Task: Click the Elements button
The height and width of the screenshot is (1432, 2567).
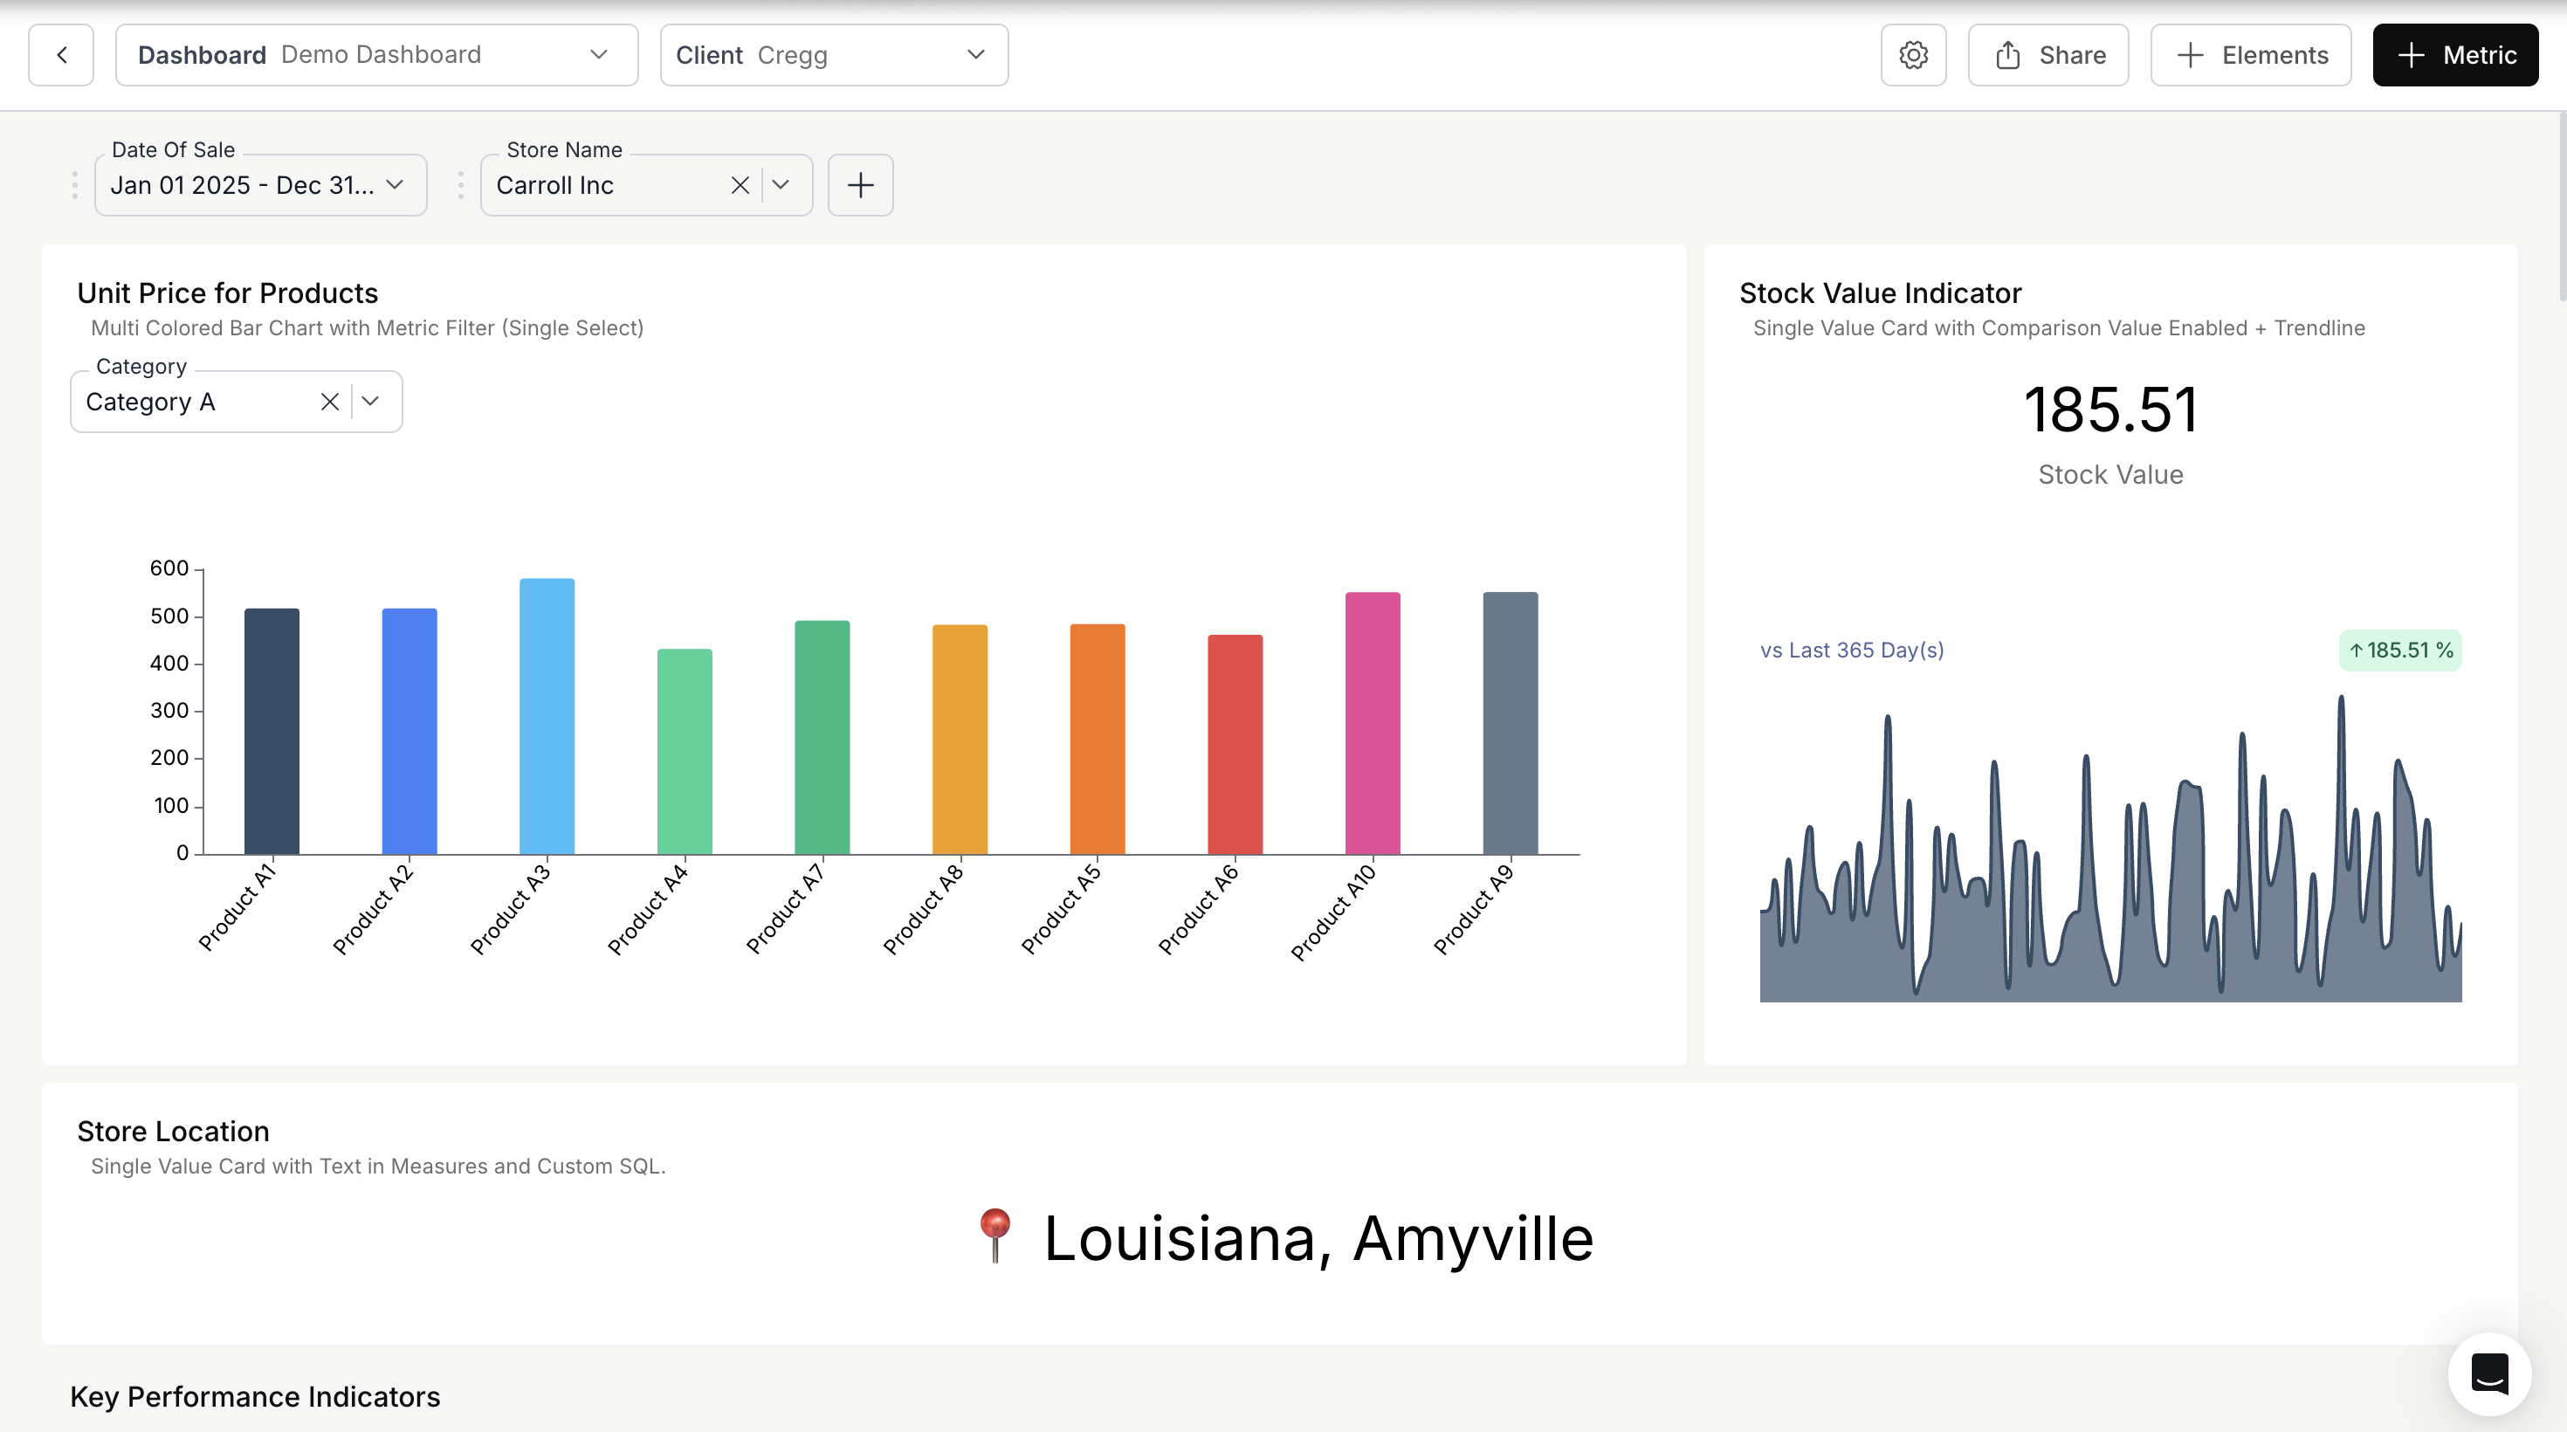Action: pos(2250,55)
